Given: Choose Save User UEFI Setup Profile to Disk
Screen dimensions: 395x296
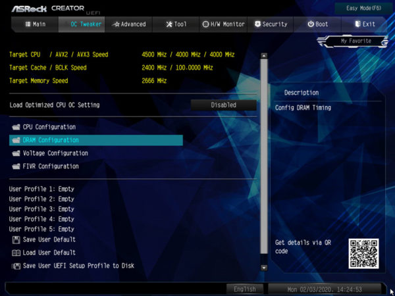Looking at the screenshot, I should coord(78,266).
